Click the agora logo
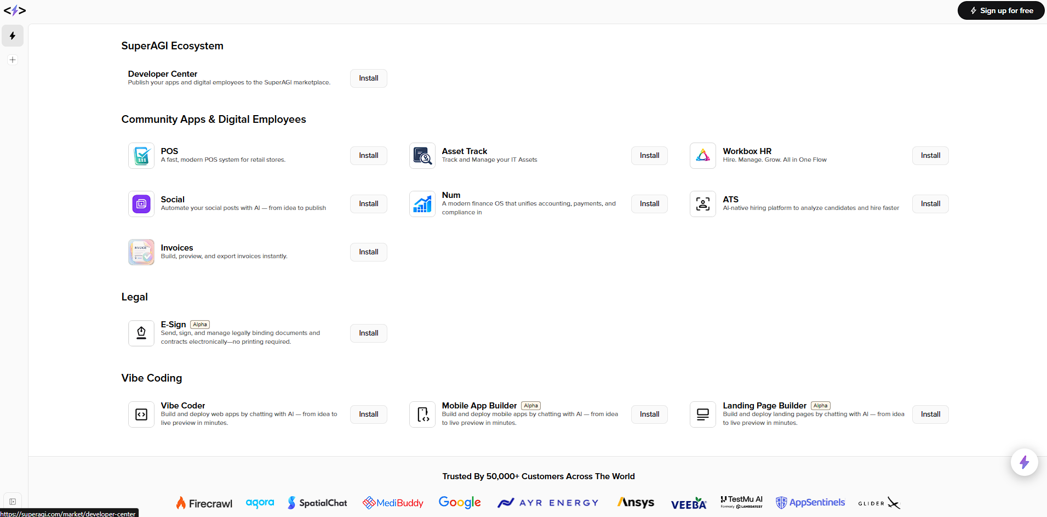The height and width of the screenshot is (517, 1047). pos(260,503)
